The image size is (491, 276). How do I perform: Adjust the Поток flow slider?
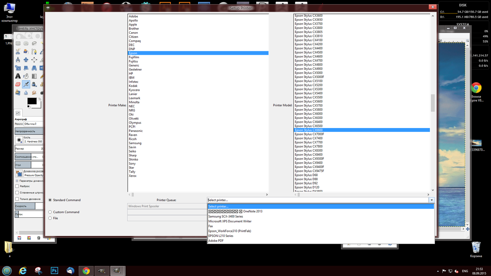(x=29, y=214)
